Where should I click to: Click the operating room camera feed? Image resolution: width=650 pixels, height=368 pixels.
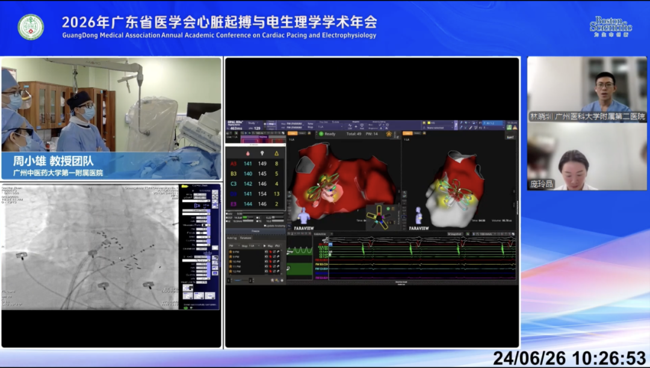point(111,118)
